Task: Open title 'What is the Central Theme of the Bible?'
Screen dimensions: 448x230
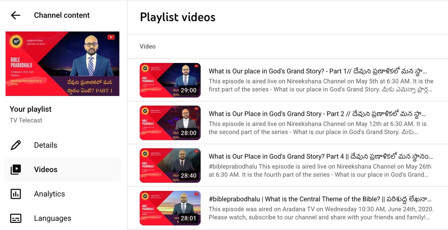Action: (x=320, y=199)
